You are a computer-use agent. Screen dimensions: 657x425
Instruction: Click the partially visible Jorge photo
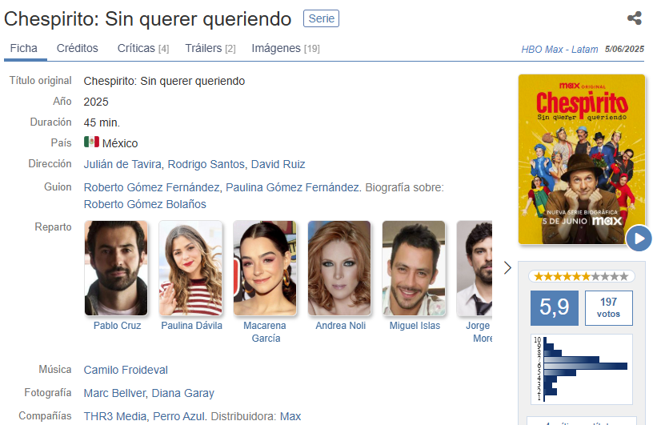click(x=475, y=268)
